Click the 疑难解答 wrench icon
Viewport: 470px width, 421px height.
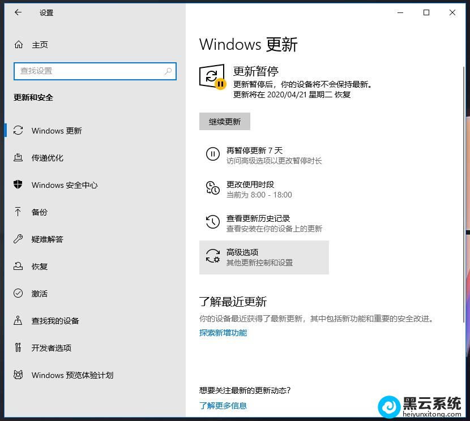(x=18, y=239)
